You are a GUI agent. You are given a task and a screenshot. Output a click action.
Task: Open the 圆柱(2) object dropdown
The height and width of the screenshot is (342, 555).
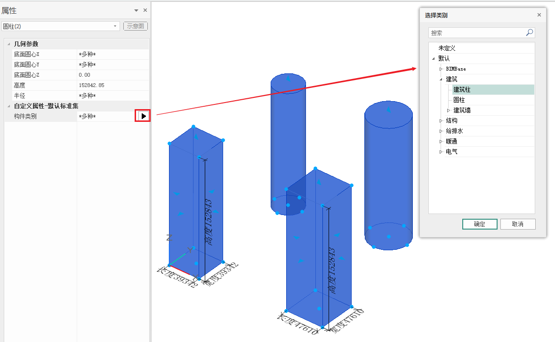pos(115,26)
